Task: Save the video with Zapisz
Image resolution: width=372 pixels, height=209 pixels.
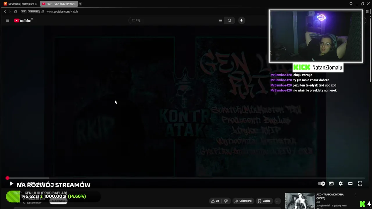Action: click(264, 201)
